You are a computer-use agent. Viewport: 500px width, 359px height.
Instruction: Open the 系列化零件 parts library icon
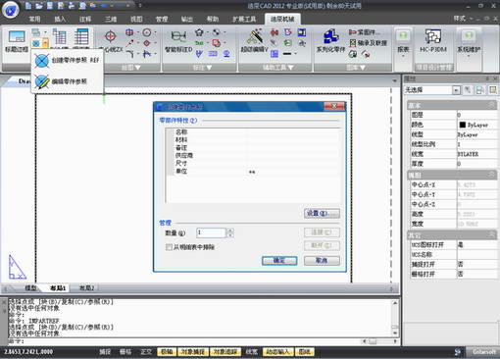(330, 41)
